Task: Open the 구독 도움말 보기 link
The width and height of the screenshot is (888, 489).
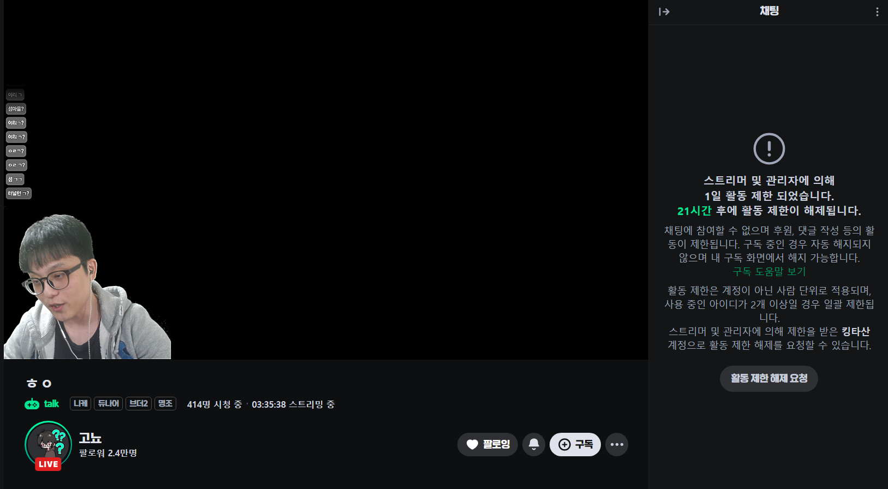Action: 769,271
